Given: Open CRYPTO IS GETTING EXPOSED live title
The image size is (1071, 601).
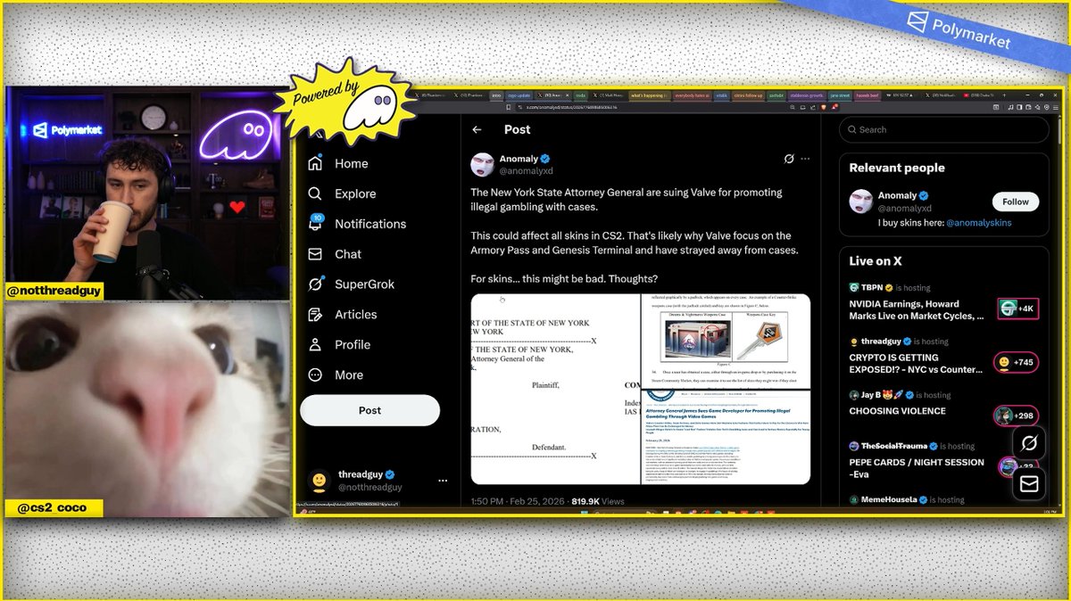Looking at the screenshot, I should point(917,363).
